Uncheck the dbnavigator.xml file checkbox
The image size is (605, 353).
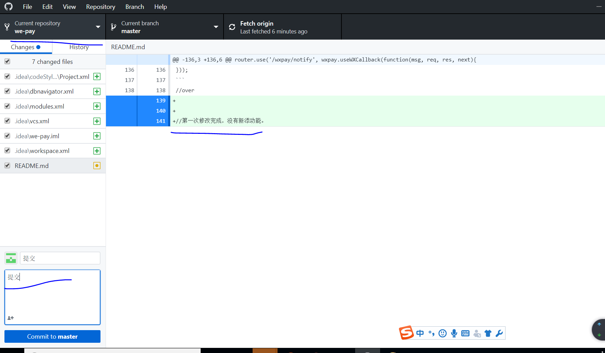point(7,91)
